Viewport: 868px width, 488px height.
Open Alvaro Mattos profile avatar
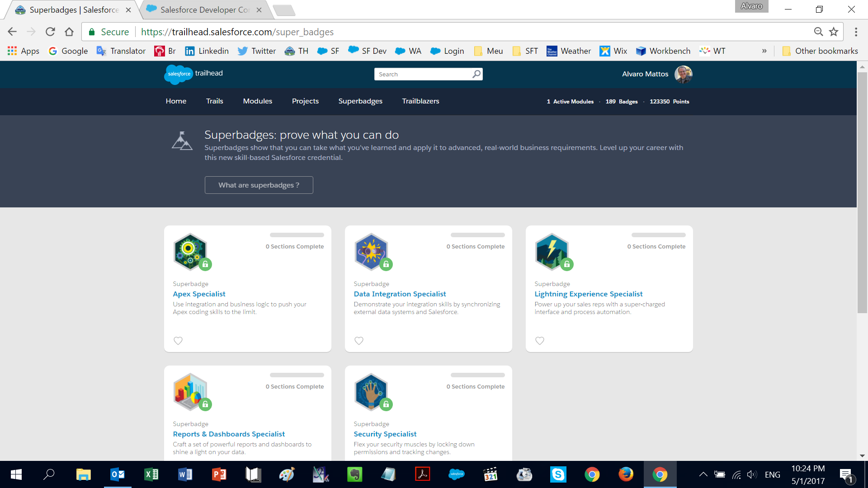point(683,74)
